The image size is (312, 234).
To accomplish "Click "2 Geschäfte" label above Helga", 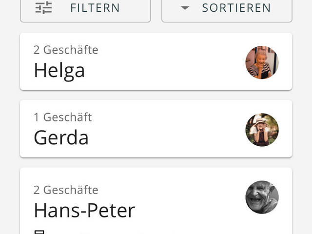I will tap(66, 50).
